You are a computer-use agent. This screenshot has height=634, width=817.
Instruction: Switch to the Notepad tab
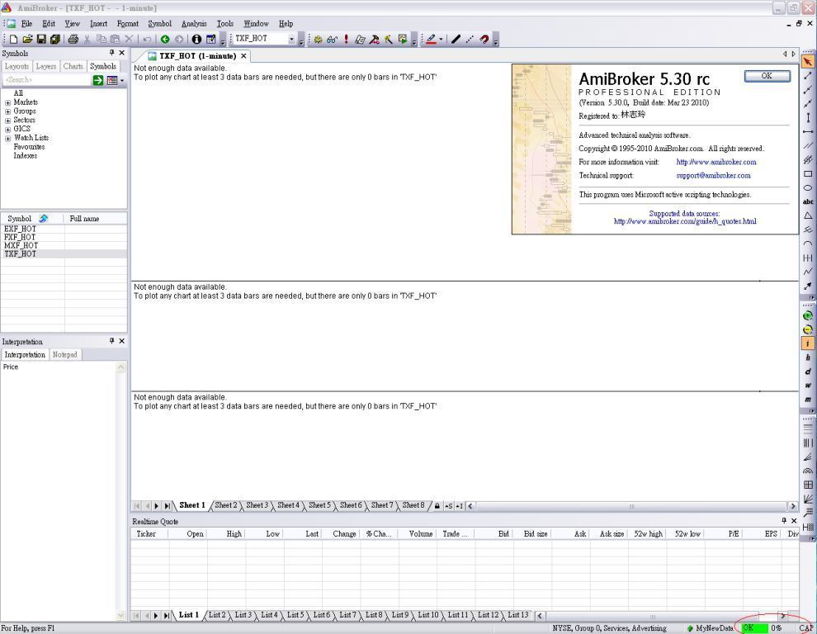tap(64, 354)
